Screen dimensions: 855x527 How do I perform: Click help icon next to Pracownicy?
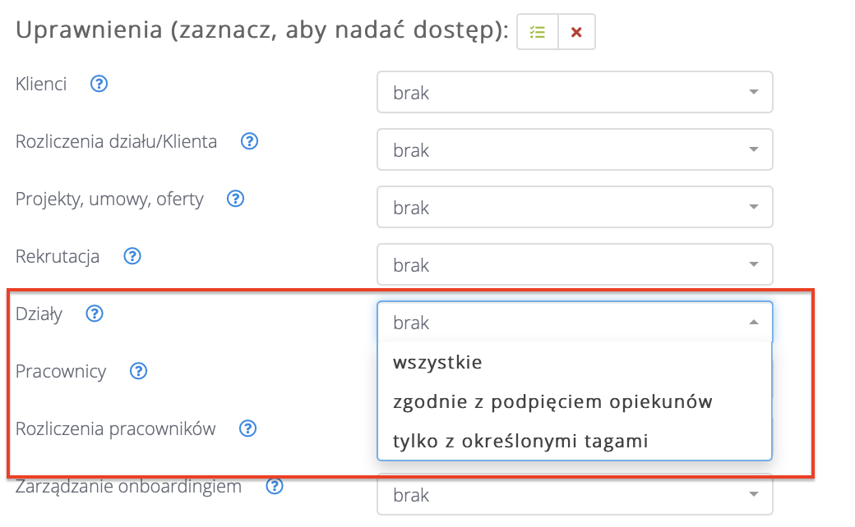pyautogui.click(x=139, y=371)
